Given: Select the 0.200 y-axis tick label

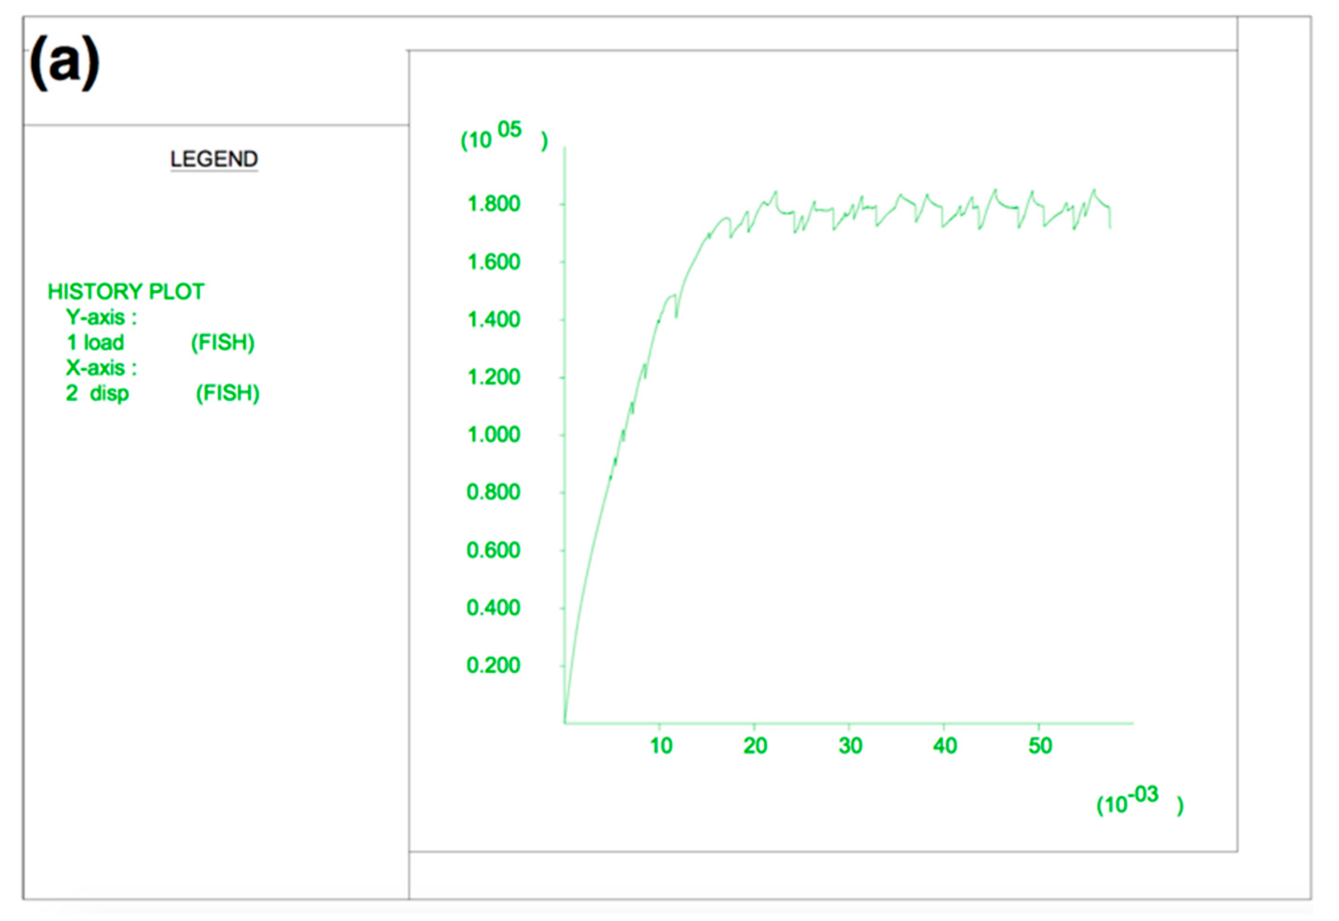Looking at the screenshot, I should coord(494,665).
